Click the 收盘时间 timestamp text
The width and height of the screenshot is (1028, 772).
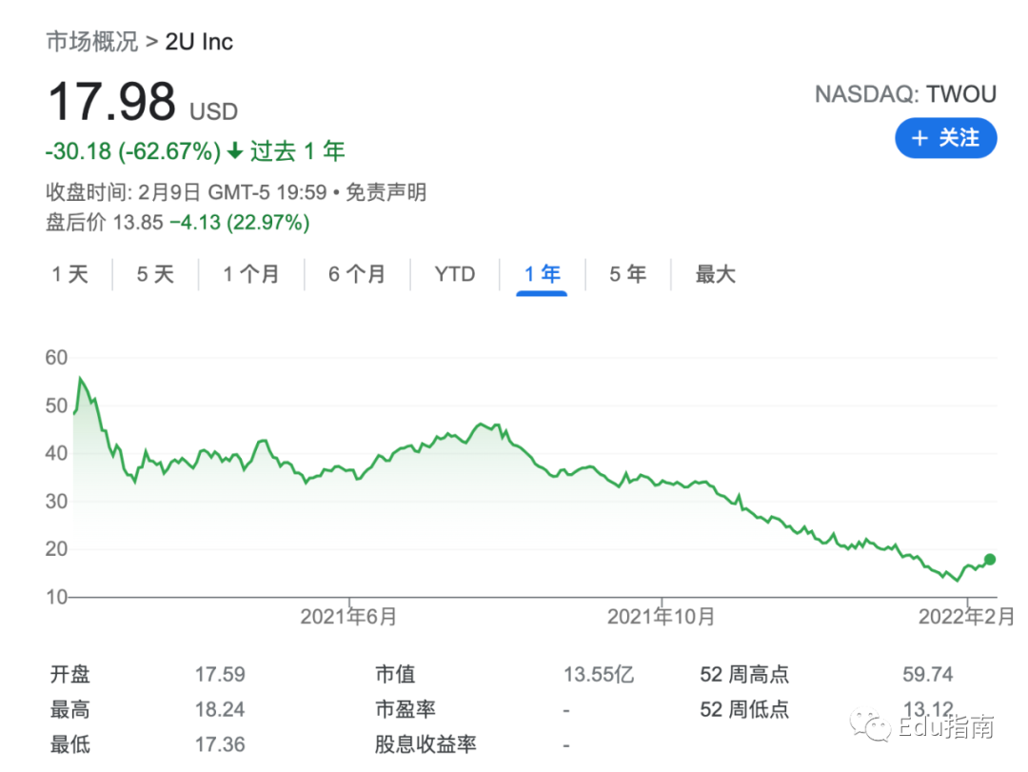coord(187,192)
